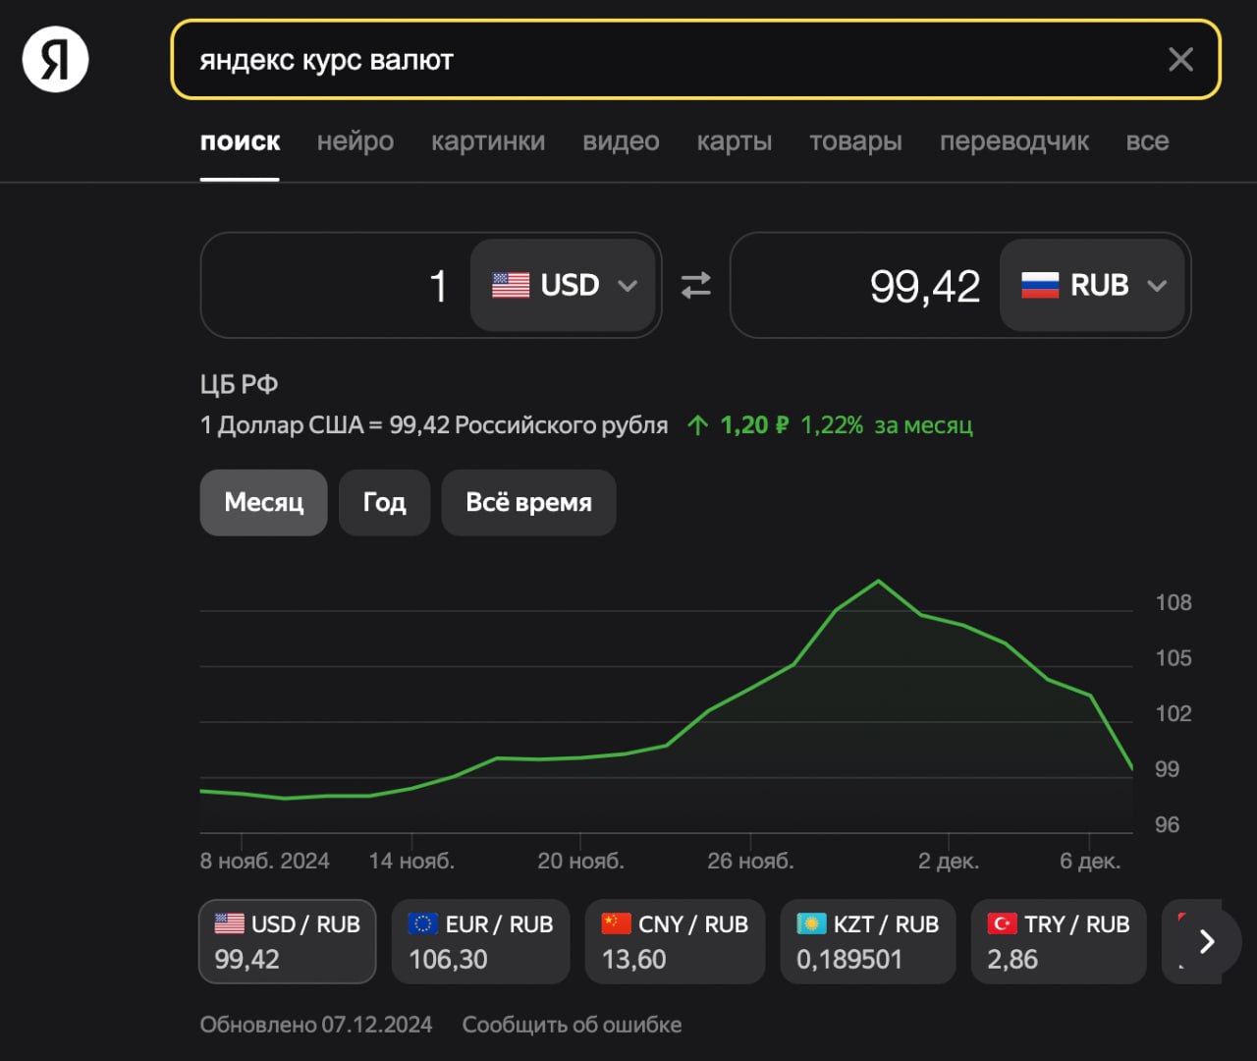Choose the USD / RUB rate card
The width and height of the screenshot is (1257, 1061).
[x=287, y=941]
